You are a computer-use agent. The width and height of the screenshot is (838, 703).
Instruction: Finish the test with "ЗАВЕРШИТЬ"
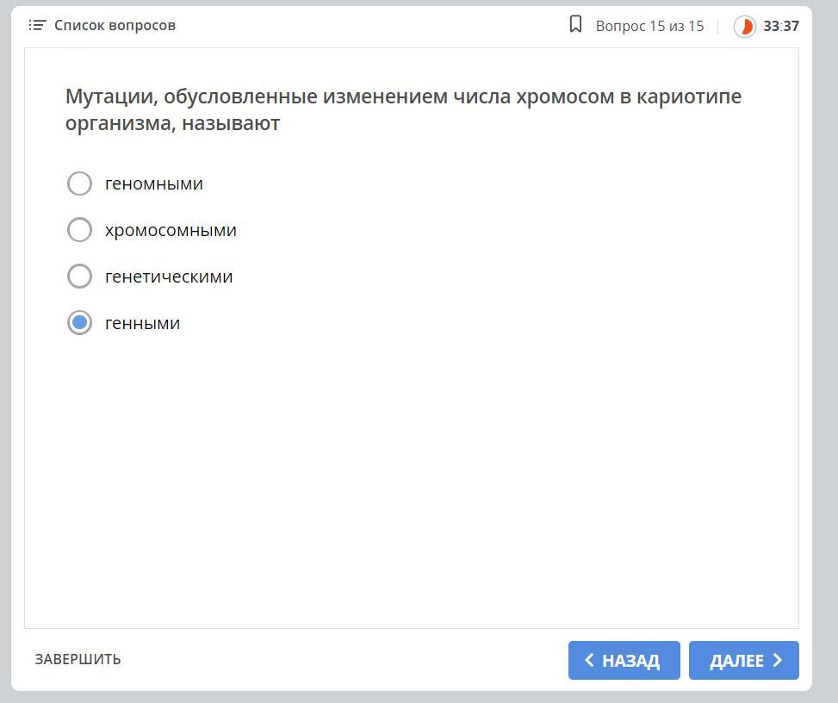click(78, 659)
